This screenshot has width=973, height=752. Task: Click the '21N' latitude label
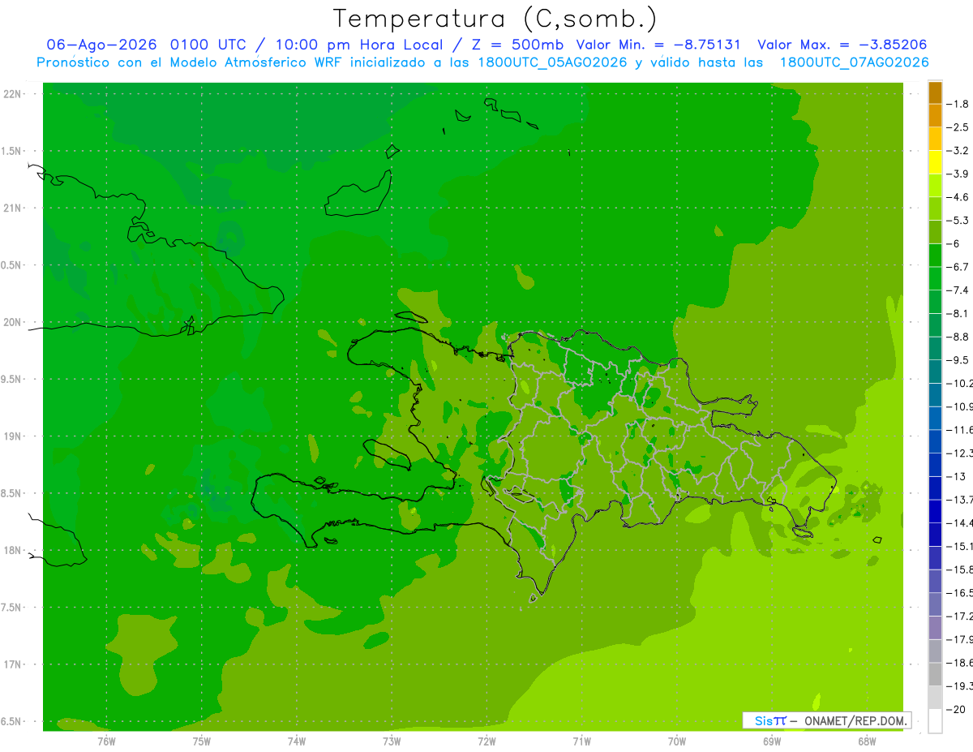click(x=14, y=208)
